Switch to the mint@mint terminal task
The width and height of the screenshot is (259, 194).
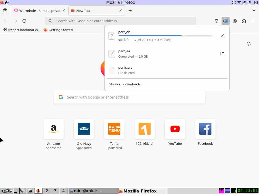[x=93, y=191]
